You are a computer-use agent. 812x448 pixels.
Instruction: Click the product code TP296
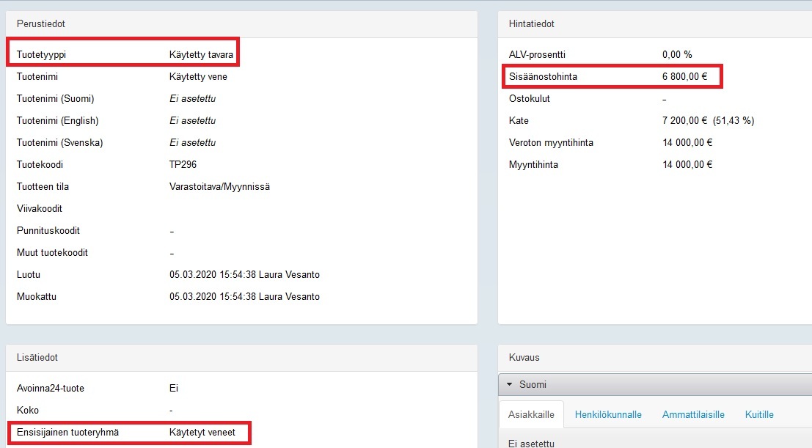point(183,165)
